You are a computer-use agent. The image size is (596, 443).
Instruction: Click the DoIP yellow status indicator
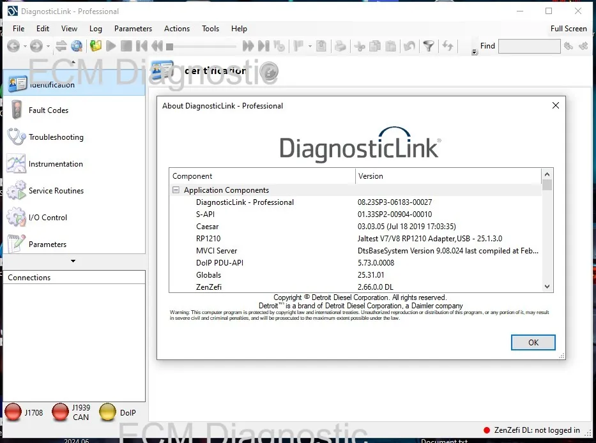tap(108, 412)
